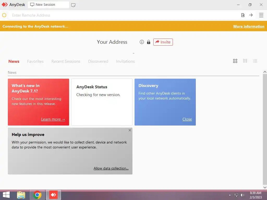This screenshot has height=200, width=267.
Task: Click the Connecting to the AnyDesk network text
Action: click(35, 26)
